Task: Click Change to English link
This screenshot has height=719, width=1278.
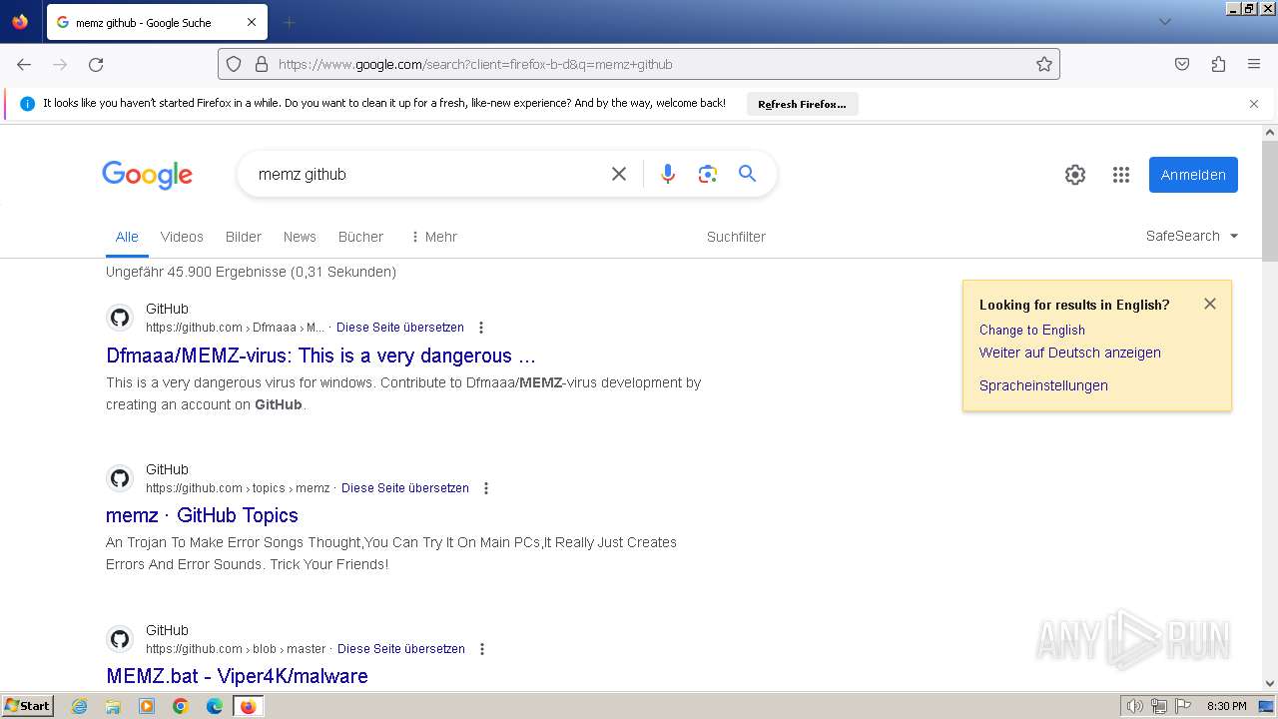Action: click(1032, 330)
